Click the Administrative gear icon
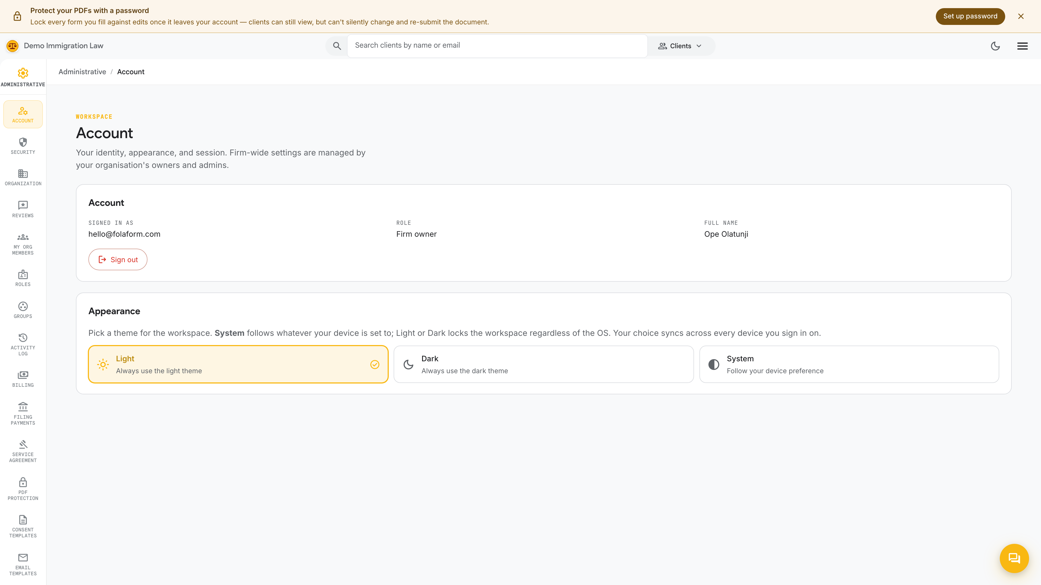1041x585 pixels. point(23,73)
